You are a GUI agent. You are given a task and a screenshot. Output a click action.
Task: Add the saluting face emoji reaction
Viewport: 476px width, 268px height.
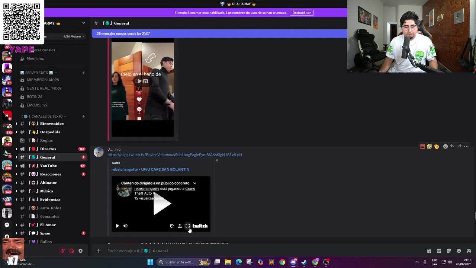[x=436, y=147]
